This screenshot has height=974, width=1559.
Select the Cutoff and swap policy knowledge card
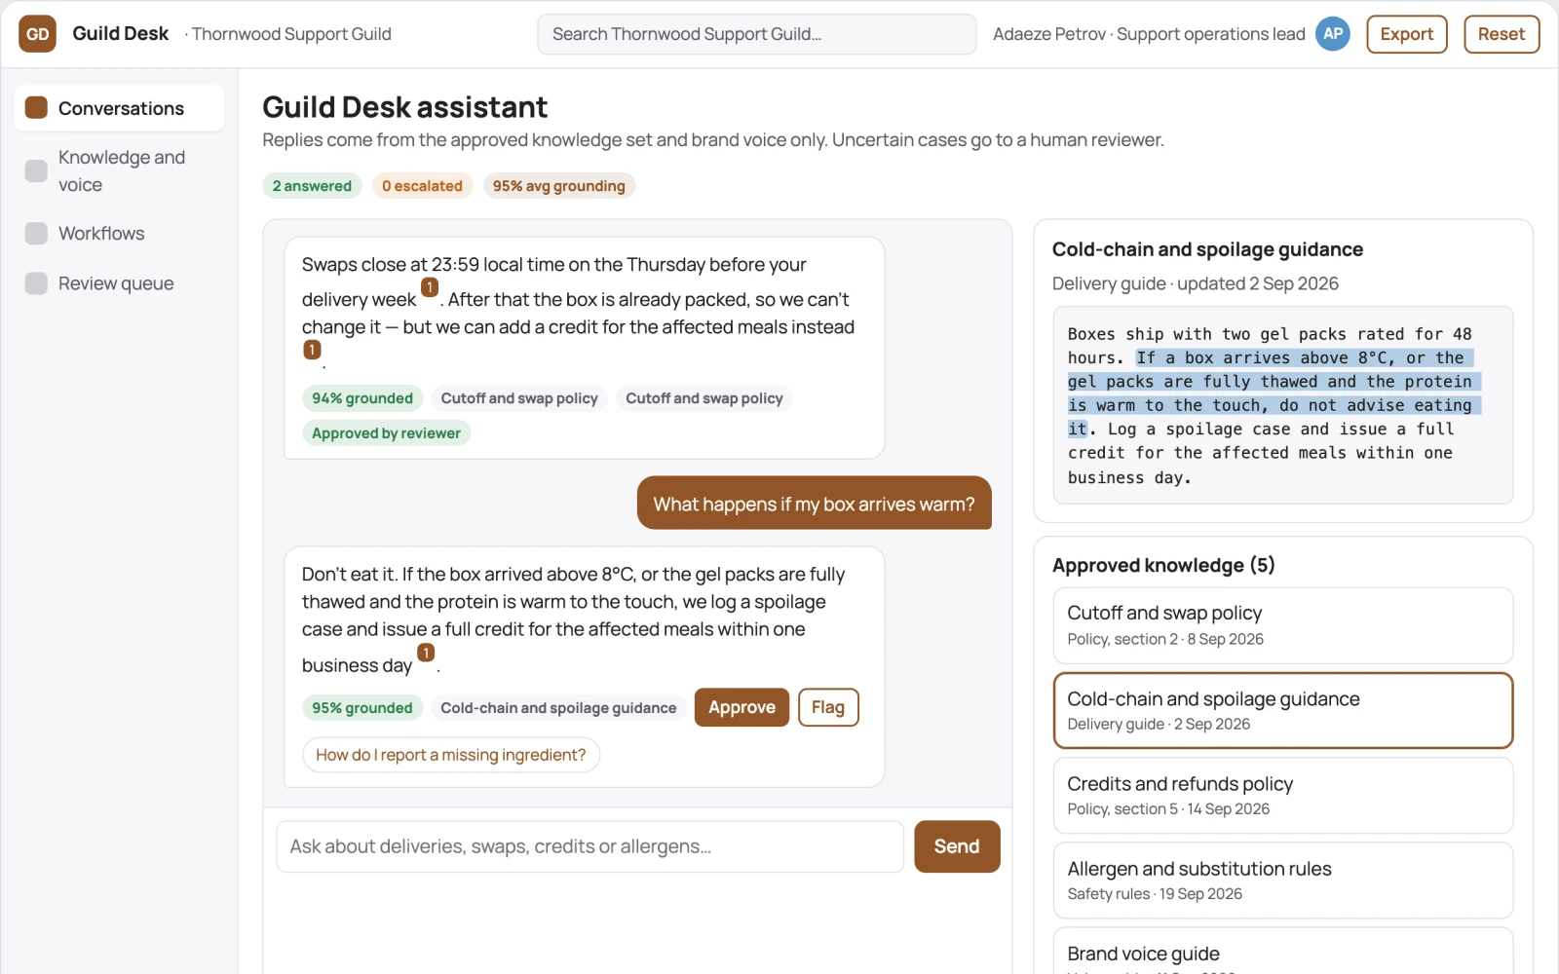[1283, 625]
